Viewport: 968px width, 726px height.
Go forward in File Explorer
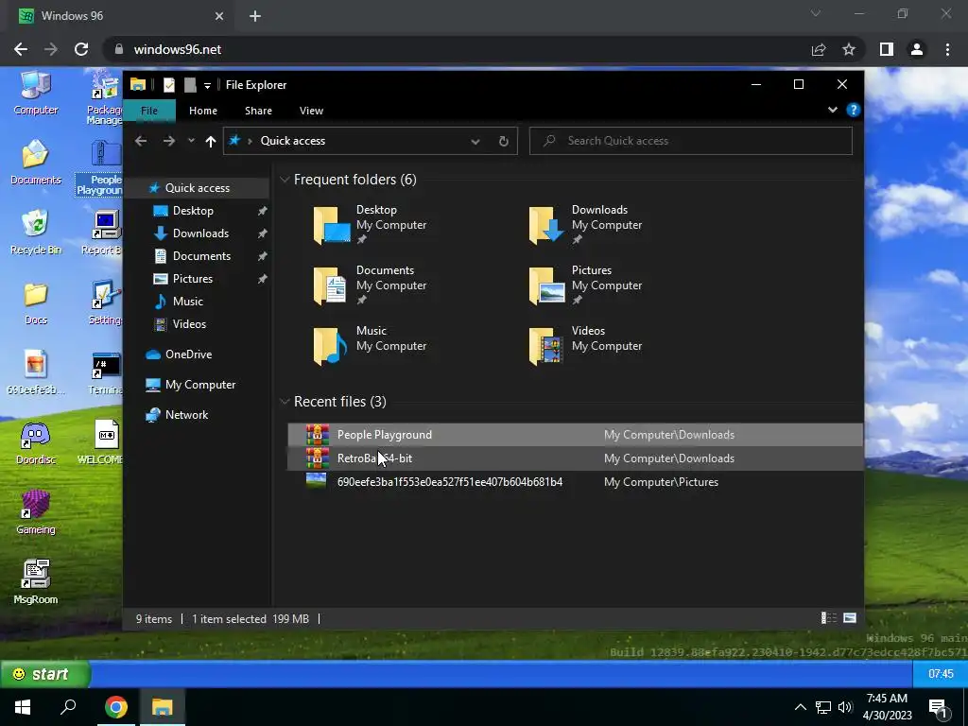coord(168,141)
